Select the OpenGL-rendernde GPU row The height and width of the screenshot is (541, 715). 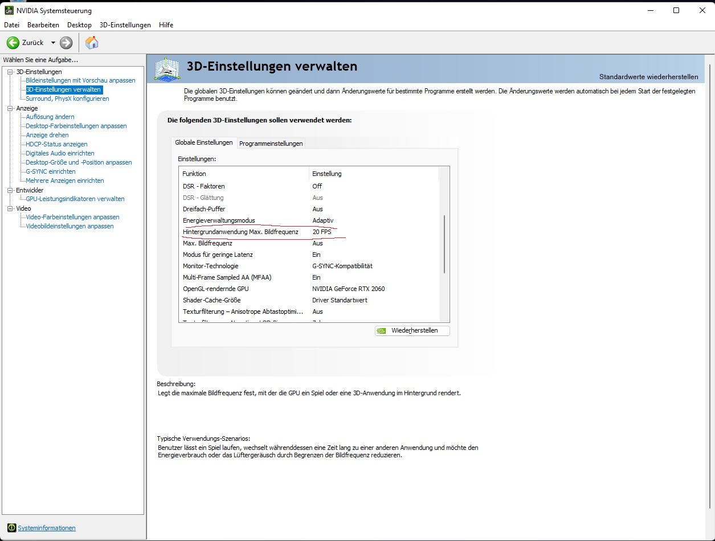click(309, 289)
